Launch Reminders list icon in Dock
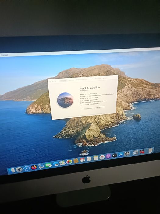 coord(89,159)
